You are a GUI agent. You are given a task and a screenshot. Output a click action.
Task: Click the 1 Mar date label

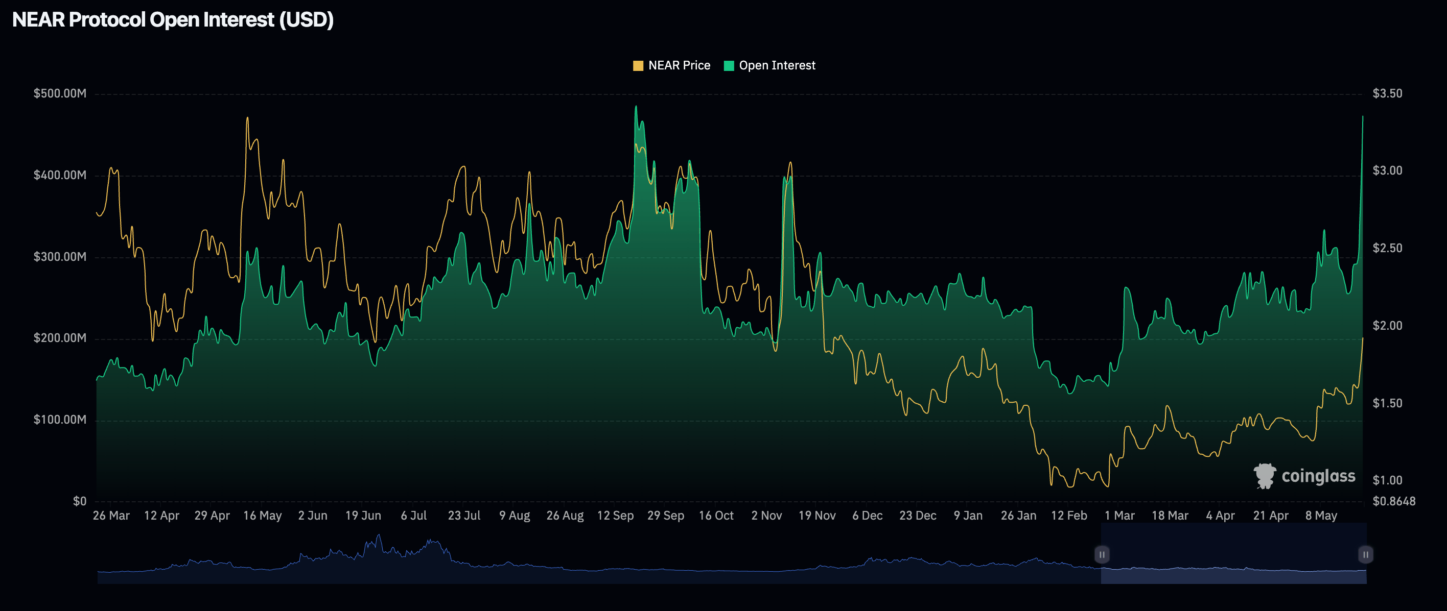coord(1119,516)
